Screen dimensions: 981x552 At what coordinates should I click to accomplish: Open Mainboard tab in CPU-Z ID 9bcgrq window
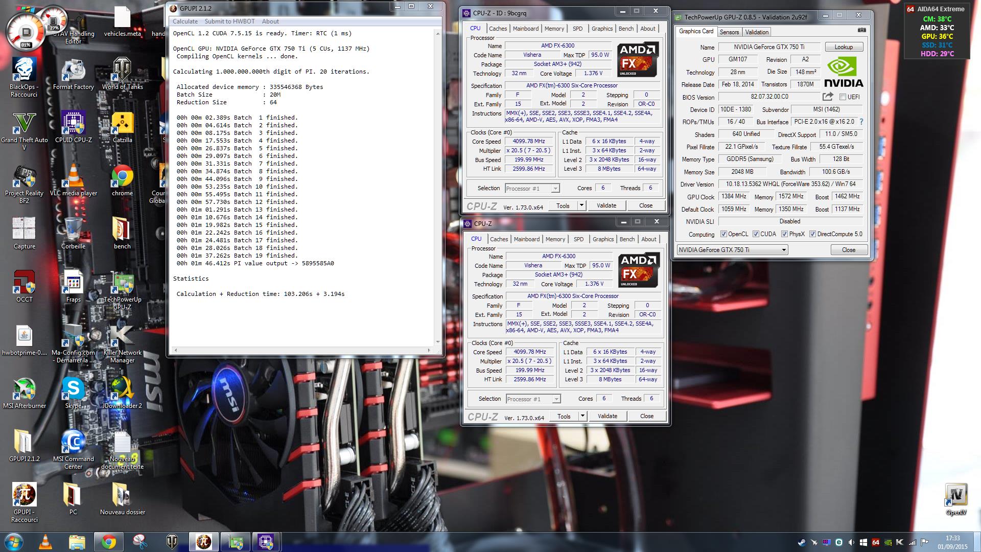(x=526, y=29)
